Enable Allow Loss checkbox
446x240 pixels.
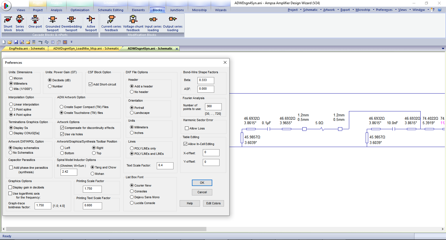tap(187, 128)
